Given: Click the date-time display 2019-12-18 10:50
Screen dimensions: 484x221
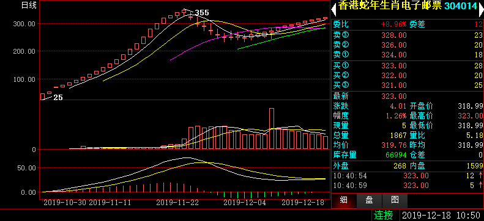Looking at the screenshot, I should tap(441, 215).
